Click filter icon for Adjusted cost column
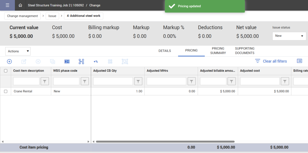The width and height of the screenshot is (308, 153). (x=285, y=81)
